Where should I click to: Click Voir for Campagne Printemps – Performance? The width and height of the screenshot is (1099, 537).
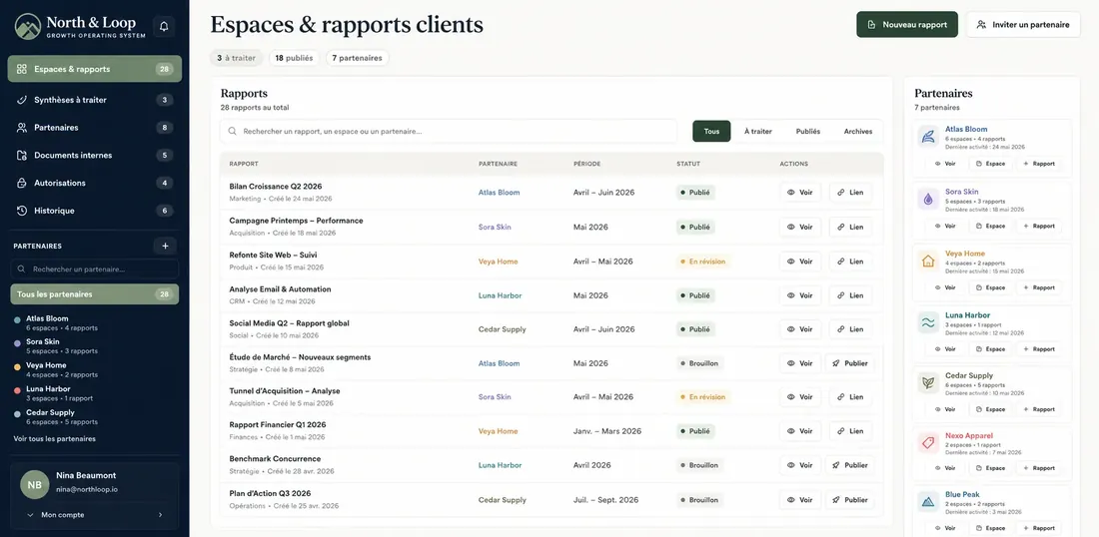tap(799, 227)
